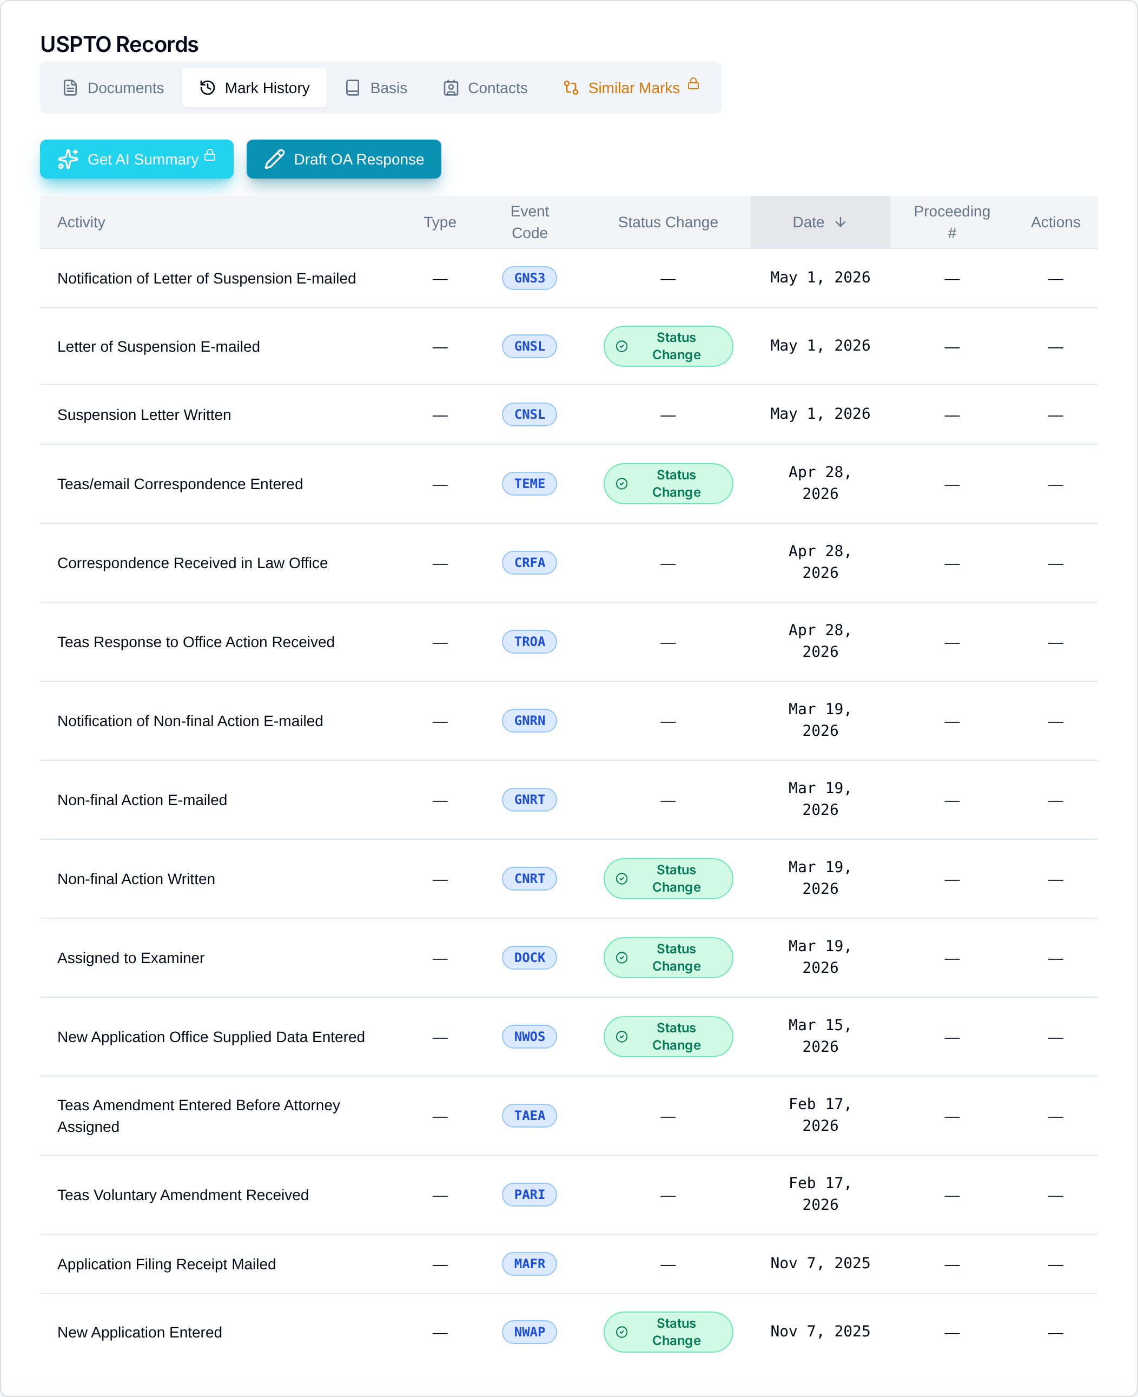Click the Activity column header
The height and width of the screenshot is (1397, 1138).
(x=81, y=222)
